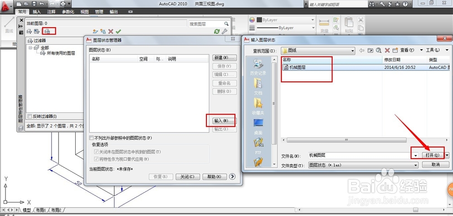Click the Documents (文档) shortcut in places bar

(x=258, y=87)
